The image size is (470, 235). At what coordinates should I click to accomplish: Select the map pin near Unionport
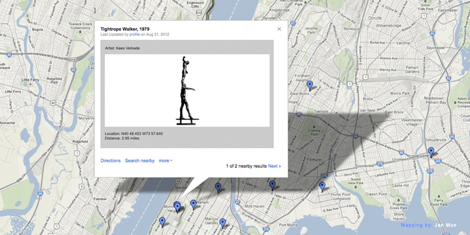click(x=431, y=152)
